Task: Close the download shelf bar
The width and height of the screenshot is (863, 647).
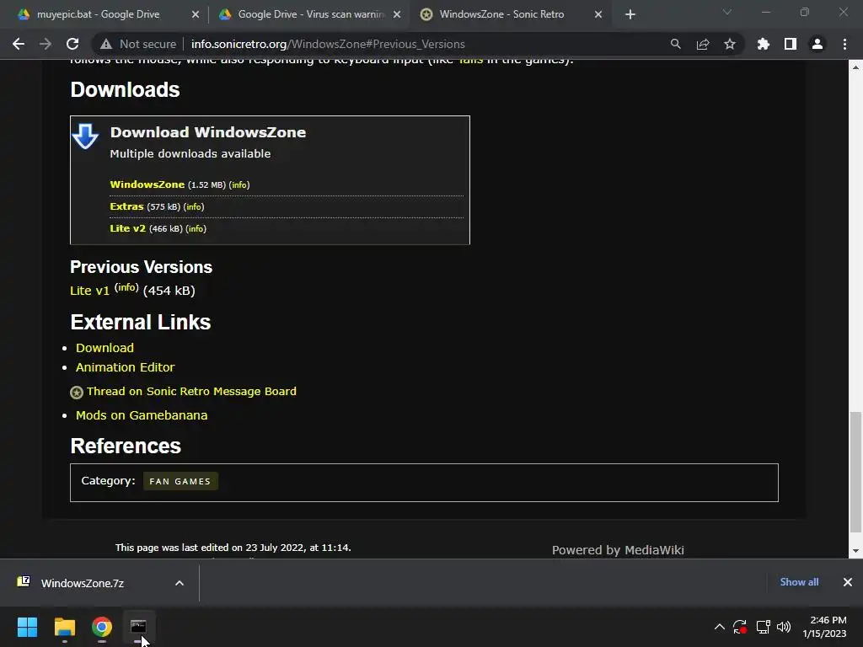Action: (848, 582)
